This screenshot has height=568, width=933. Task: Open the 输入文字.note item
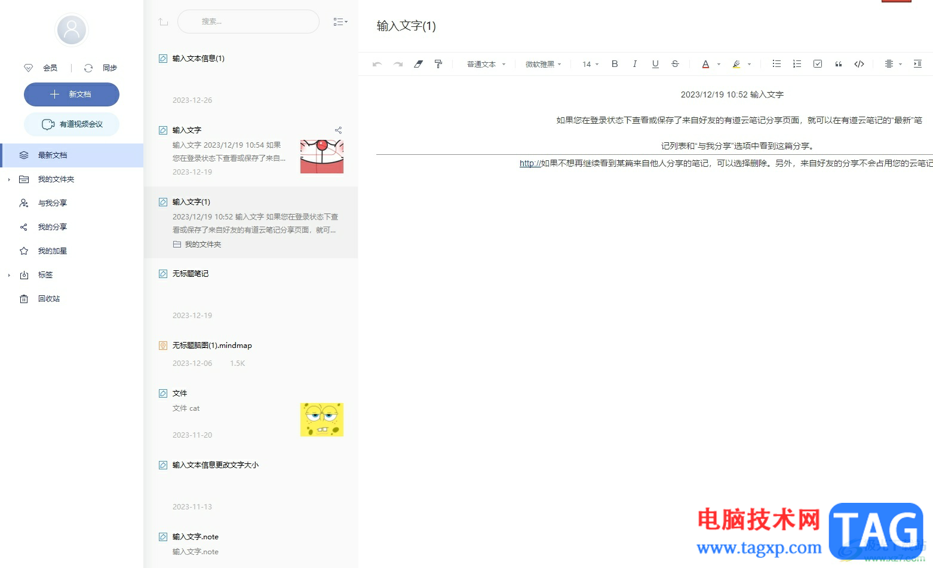(251, 545)
